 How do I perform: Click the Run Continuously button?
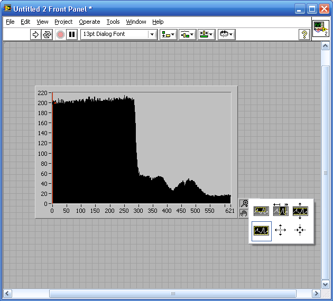tap(48, 34)
